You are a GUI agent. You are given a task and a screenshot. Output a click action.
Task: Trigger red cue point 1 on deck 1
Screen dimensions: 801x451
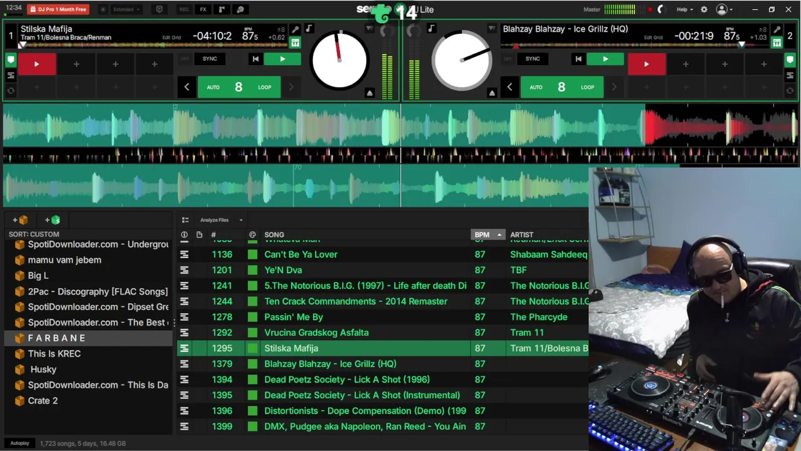pyautogui.click(x=36, y=64)
